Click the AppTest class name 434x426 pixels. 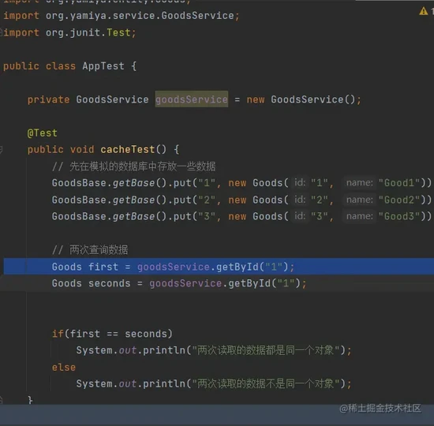pyautogui.click(x=103, y=66)
